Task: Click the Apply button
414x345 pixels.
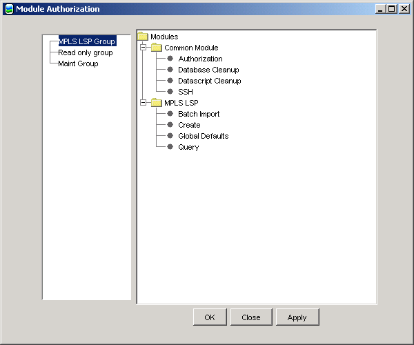Action: coord(297,317)
